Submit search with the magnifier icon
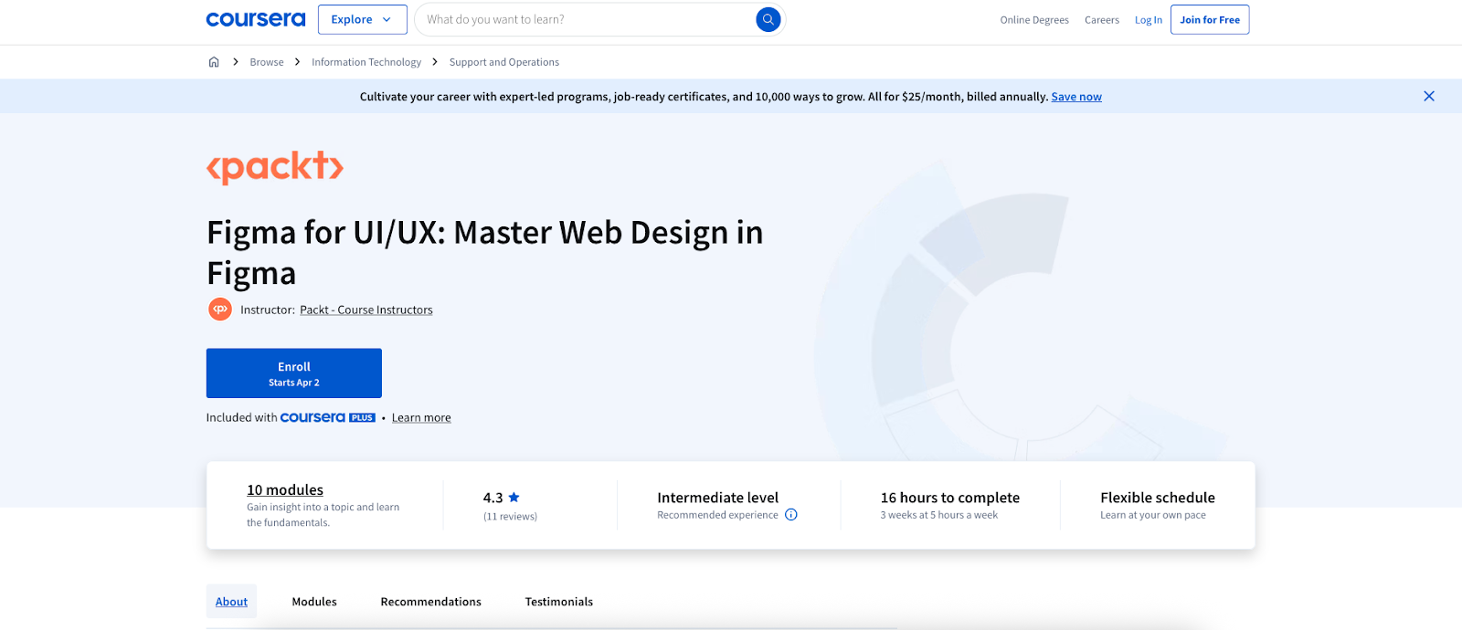The height and width of the screenshot is (630, 1462). click(768, 19)
